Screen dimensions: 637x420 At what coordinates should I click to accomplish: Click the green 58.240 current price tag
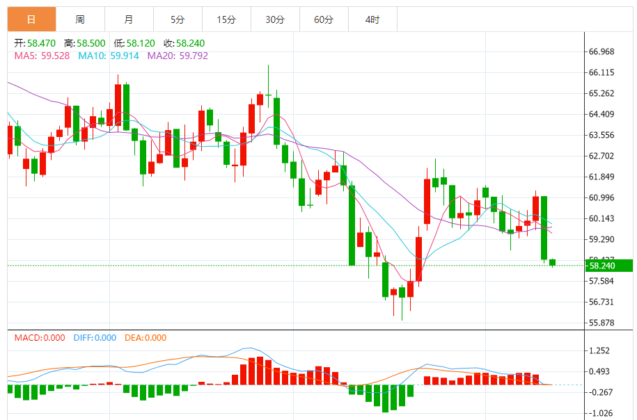pyautogui.click(x=608, y=266)
